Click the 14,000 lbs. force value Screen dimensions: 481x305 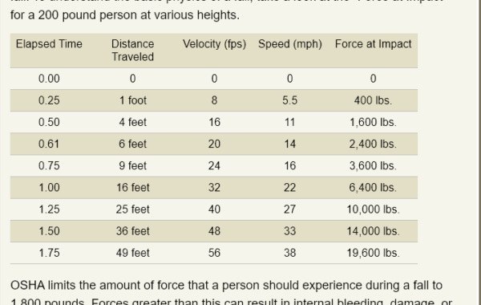point(373,231)
